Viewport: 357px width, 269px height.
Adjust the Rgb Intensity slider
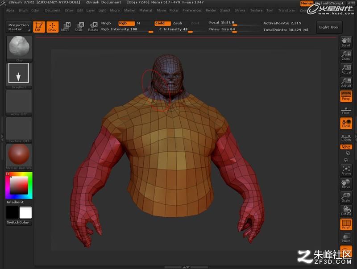(127, 29)
